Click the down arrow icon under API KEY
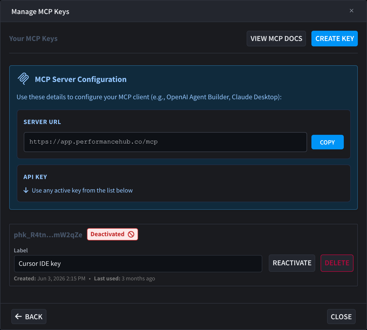The height and width of the screenshot is (330, 367). [26, 190]
